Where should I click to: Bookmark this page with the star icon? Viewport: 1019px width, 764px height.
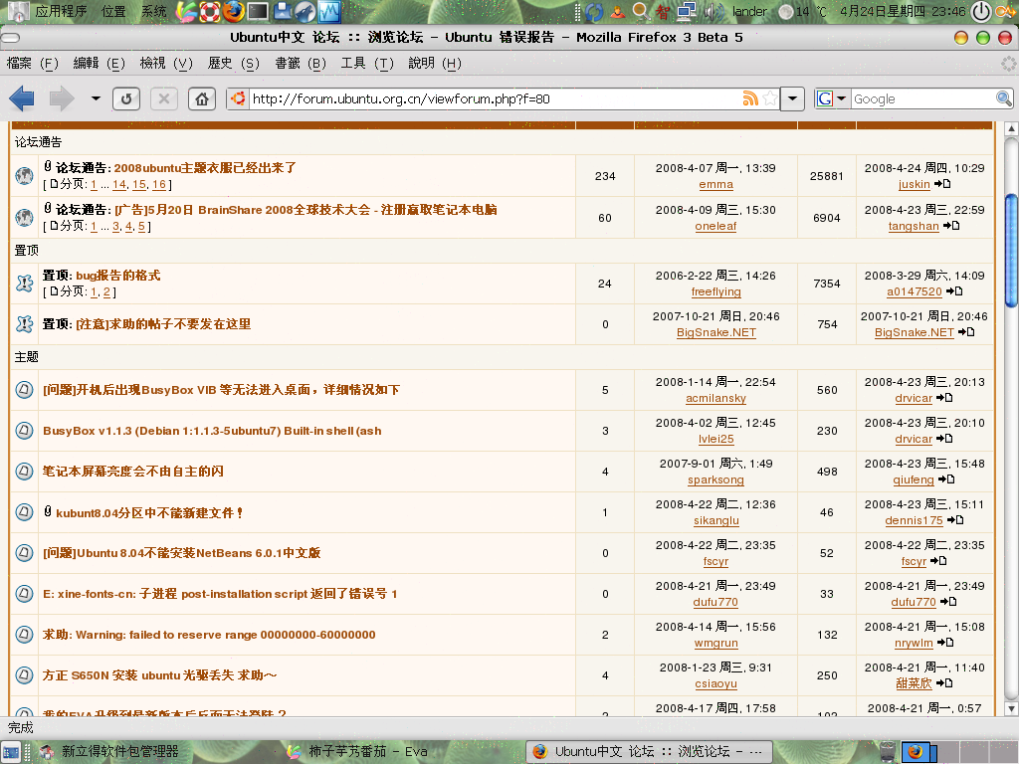click(x=770, y=98)
